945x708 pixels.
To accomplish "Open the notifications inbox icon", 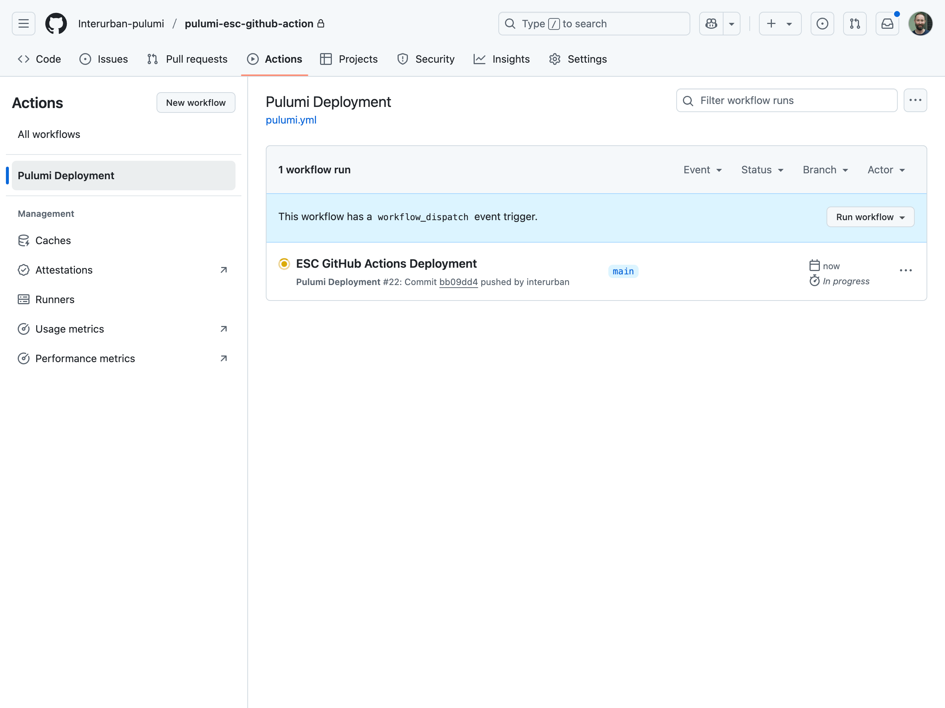I will [887, 24].
